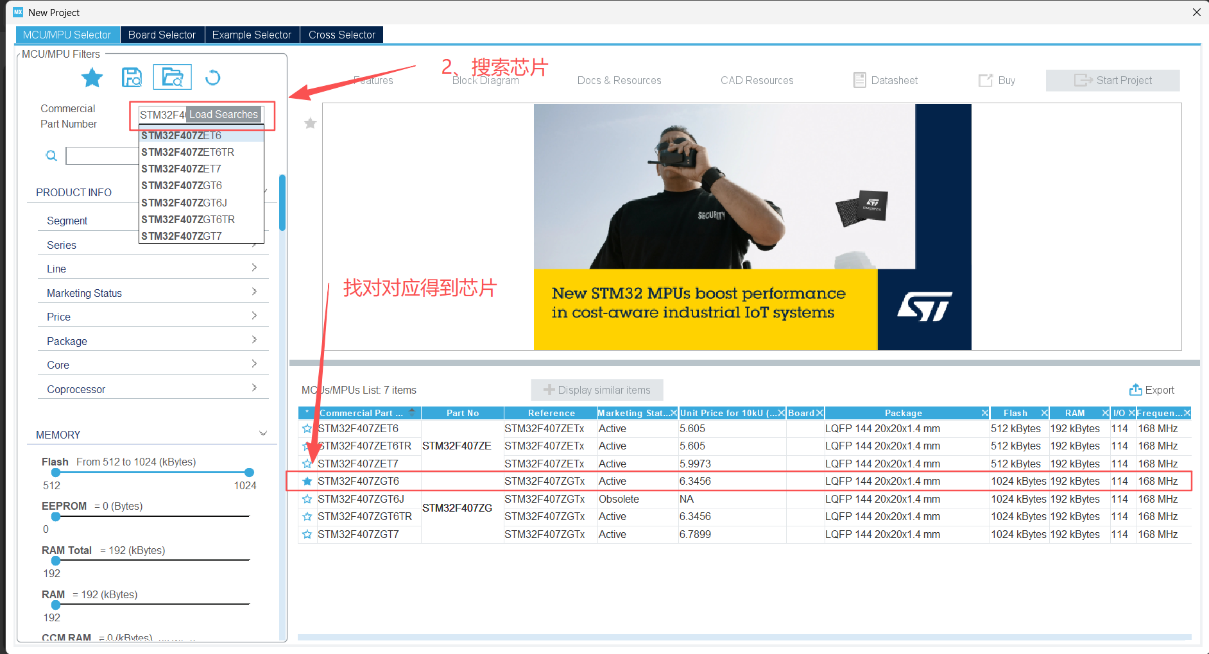Remove the RAM column using its X
The height and width of the screenshot is (654, 1209).
(x=1106, y=413)
